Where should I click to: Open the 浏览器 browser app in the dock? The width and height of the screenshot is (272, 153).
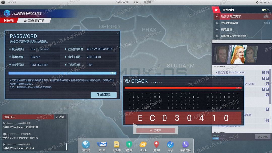pos(86,146)
